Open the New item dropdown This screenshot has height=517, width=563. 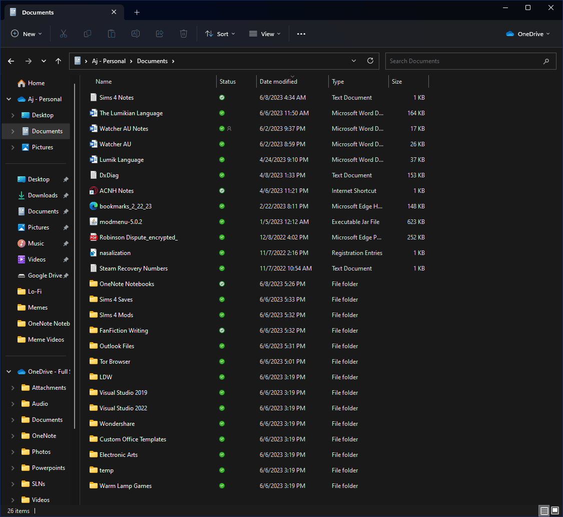[x=27, y=34]
